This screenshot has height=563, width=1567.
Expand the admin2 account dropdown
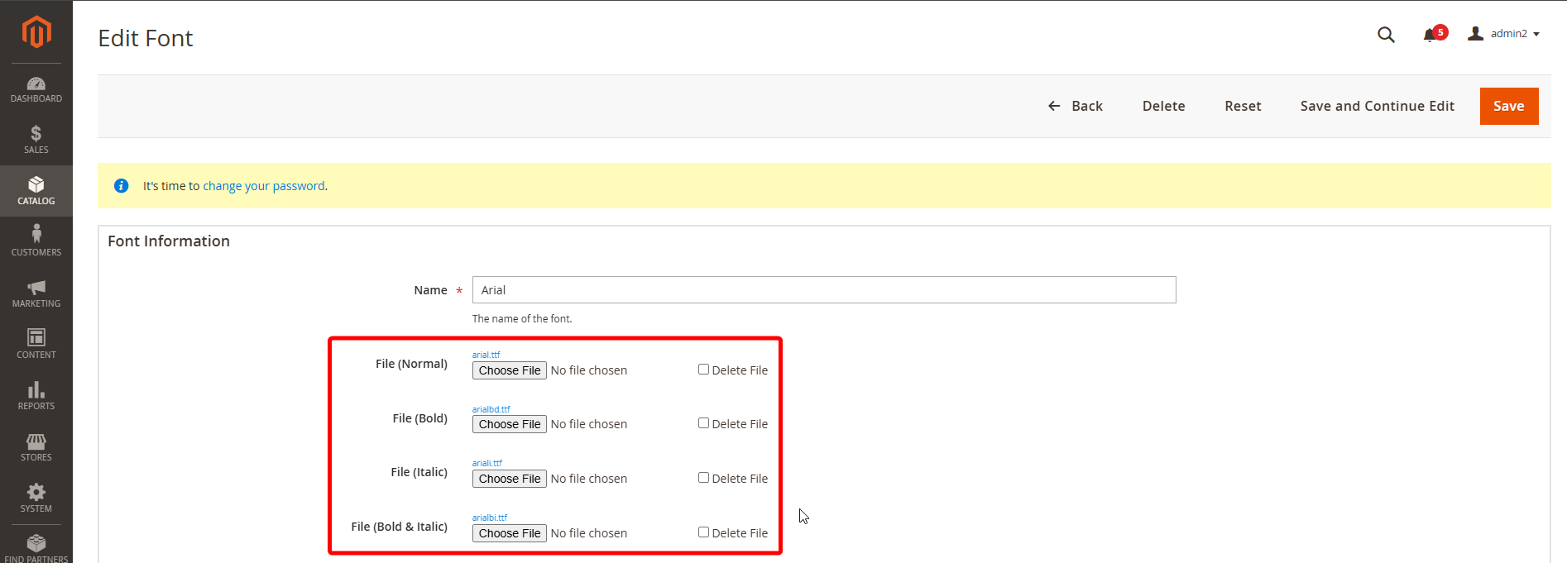1504,34
